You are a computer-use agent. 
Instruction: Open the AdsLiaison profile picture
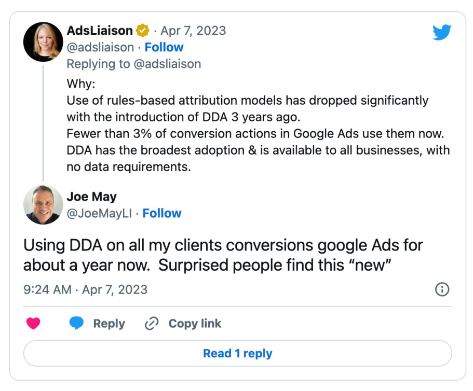click(43, 42)
